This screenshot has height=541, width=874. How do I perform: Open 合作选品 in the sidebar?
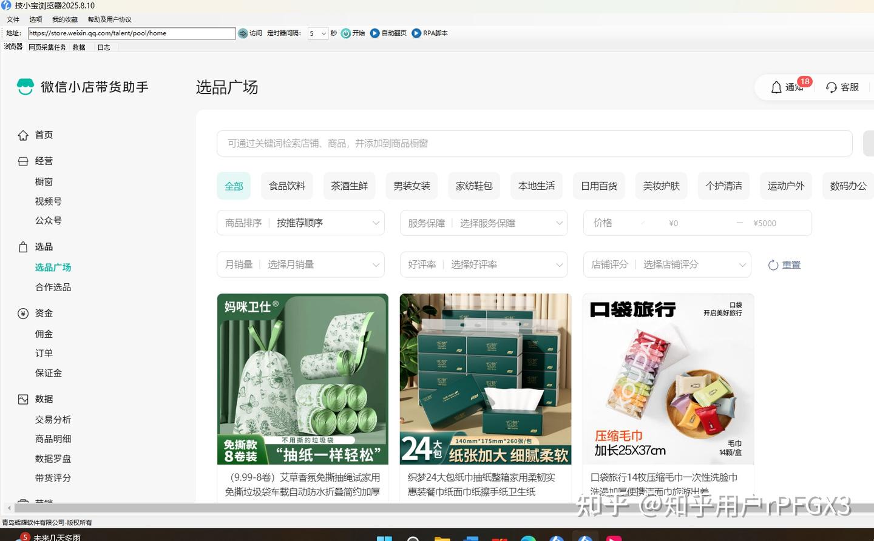pyautogui.click(x=53, y=287)
